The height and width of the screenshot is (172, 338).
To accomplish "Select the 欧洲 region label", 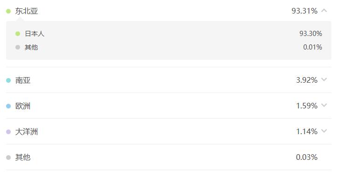I will coord(23,106).
